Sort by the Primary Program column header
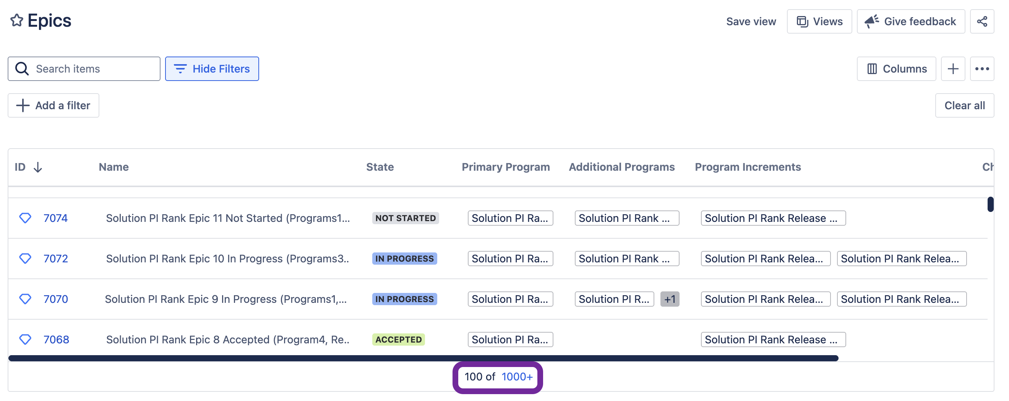Viewport: 1009px width, 401px height. tap(505, 167)
